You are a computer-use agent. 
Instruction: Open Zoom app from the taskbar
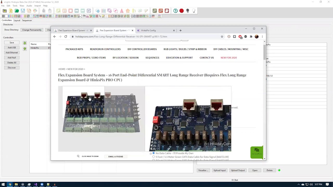point(42,184)
